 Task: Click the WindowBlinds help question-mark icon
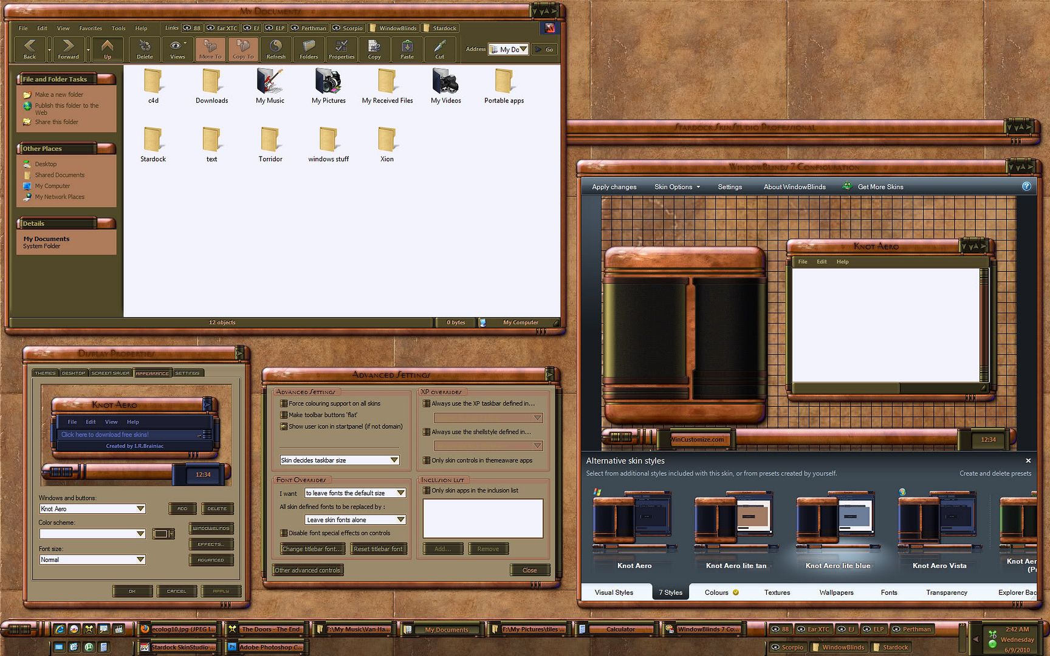1026,186
